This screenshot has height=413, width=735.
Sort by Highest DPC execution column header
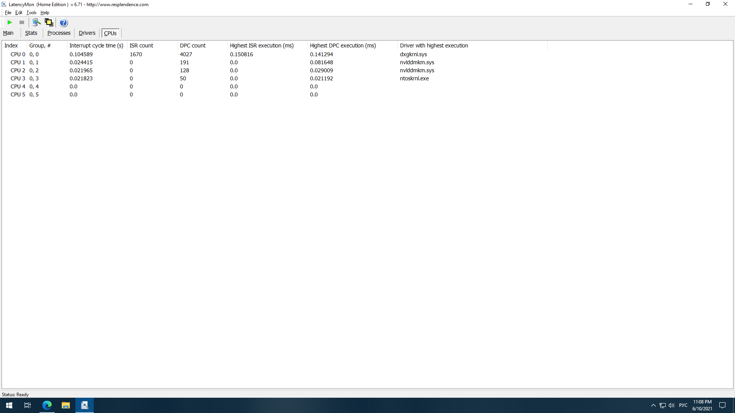click(343, 46)
